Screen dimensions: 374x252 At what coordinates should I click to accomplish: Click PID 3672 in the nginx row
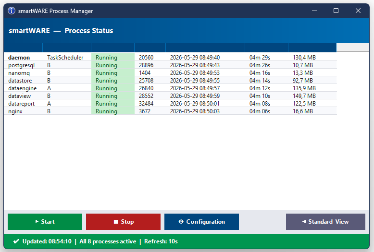click(145, 111)
